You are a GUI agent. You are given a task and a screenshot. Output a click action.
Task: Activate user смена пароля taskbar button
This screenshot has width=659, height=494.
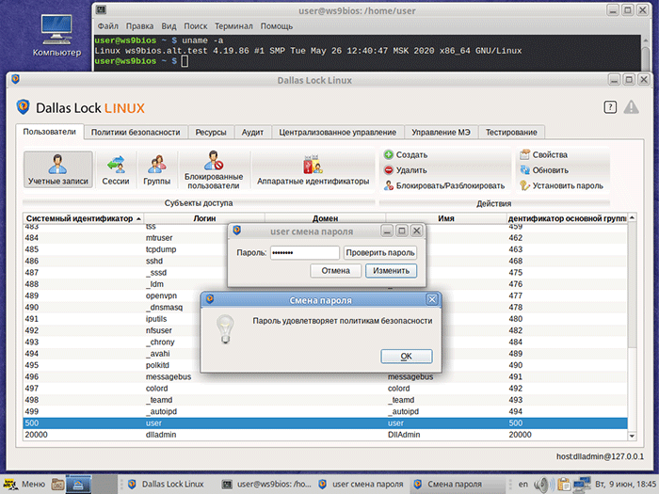[x=362, y=485]
